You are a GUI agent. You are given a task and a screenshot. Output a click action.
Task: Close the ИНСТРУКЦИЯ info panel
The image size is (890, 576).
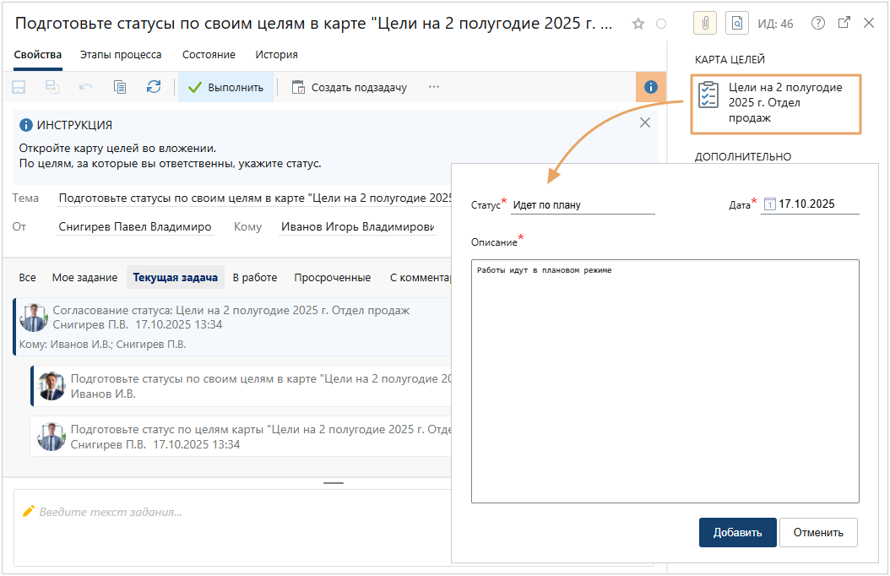(645, 122)
